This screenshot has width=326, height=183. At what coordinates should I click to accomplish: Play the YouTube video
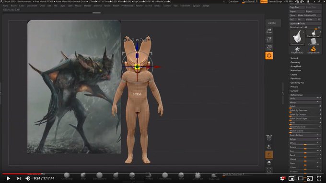click(8, 178)
